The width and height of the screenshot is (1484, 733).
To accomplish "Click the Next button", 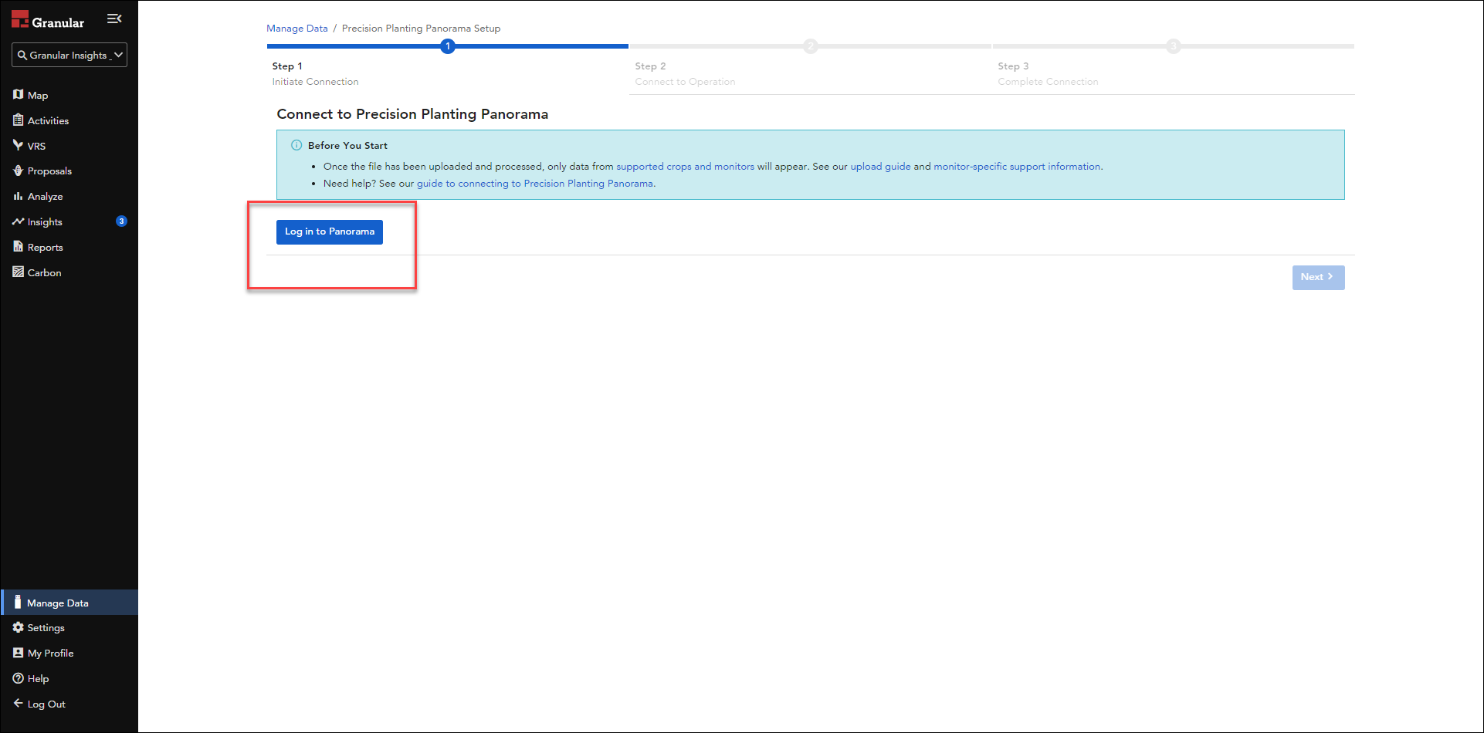I will tap(1318, 277).
